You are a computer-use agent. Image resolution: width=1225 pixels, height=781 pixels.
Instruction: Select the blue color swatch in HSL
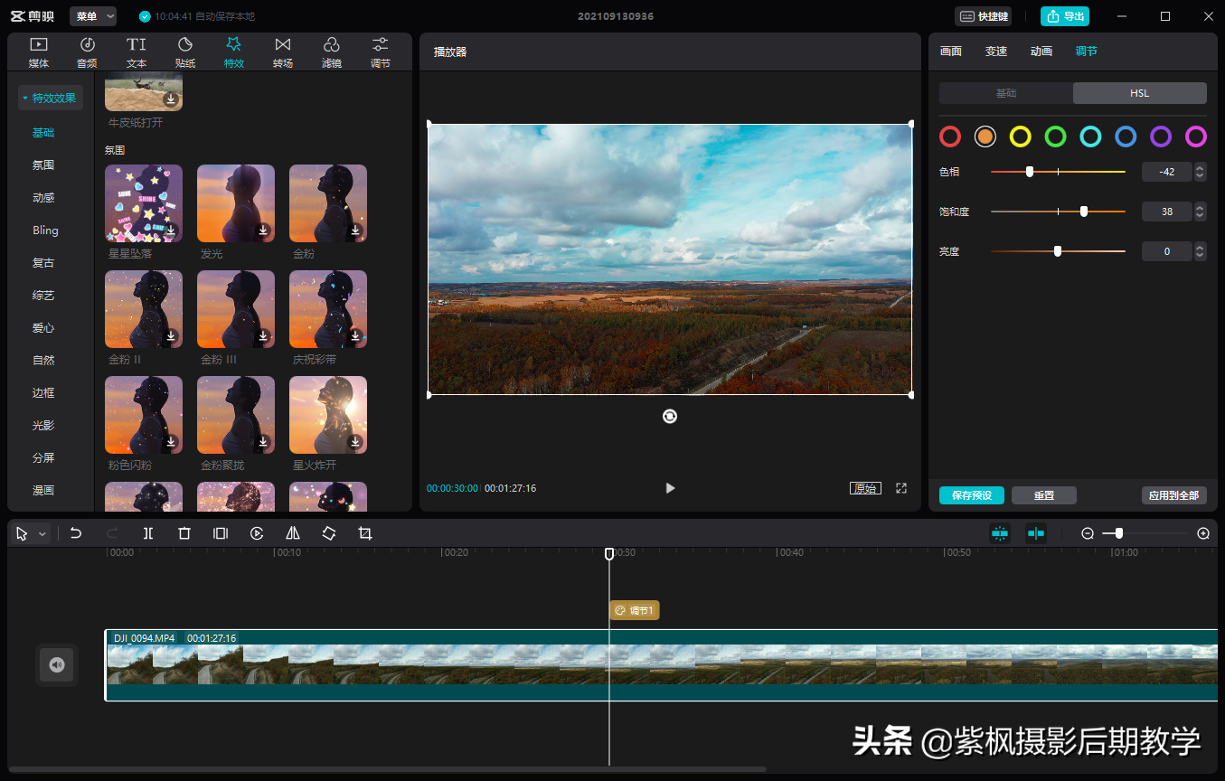[x=1126, y=136]
